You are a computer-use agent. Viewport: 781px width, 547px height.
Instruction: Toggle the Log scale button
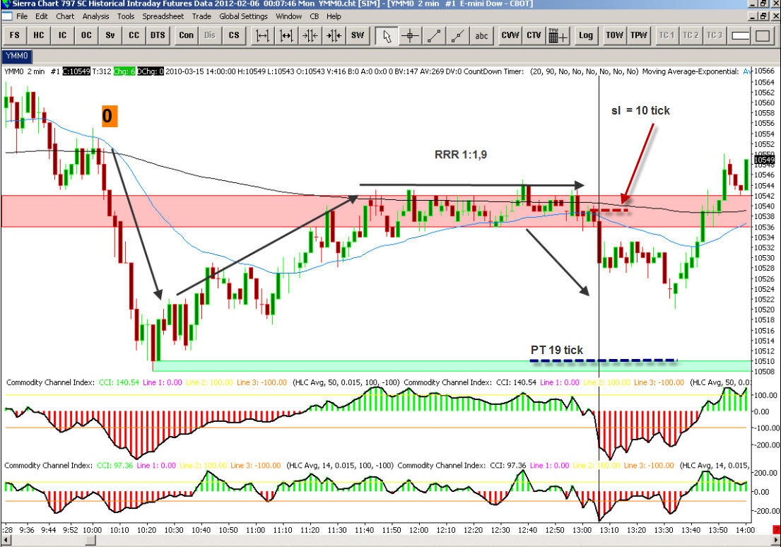pyautogui.click(x=586, y=35)
